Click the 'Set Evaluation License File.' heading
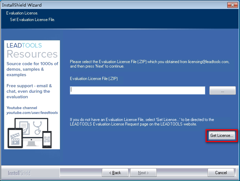The width and height of the screenshot is (240, 181). pos(32,20)
